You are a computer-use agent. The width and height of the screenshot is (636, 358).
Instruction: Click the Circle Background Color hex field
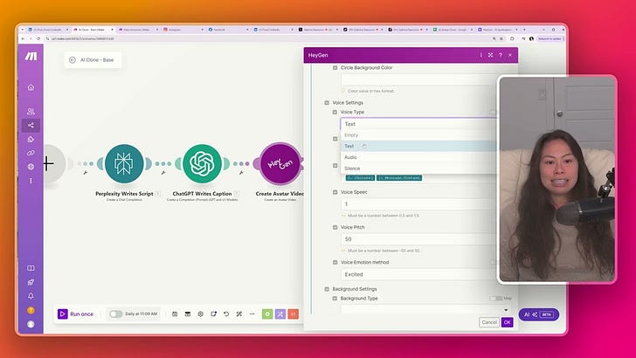pos(418,79)
